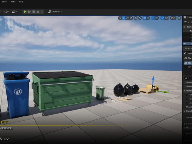Click the Mobility property label
Screen dimensions: 192x144
[x=189, y=107]
